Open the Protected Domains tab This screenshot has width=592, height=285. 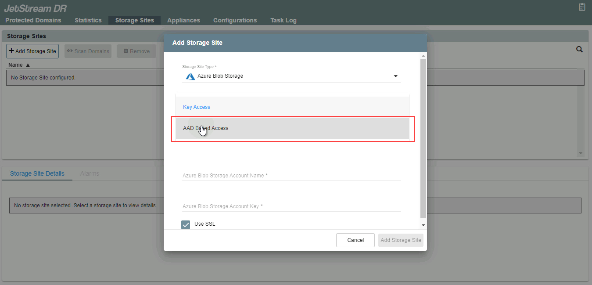(33, 20)
